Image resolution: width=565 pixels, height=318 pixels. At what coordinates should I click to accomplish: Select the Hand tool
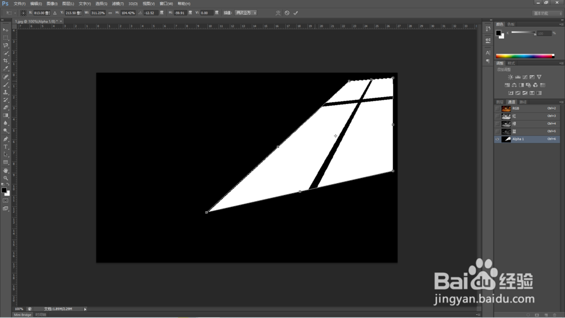(6, 171)
